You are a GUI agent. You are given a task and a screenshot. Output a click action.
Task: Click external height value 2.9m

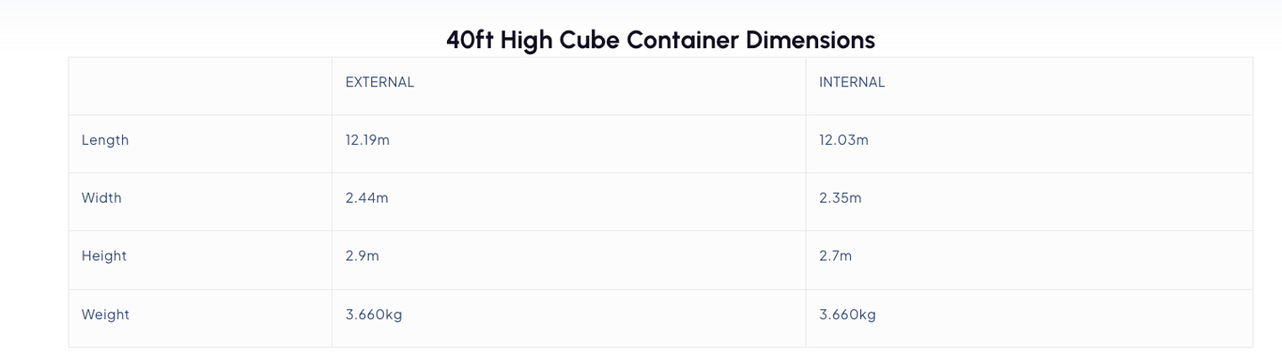pos(361,256)
